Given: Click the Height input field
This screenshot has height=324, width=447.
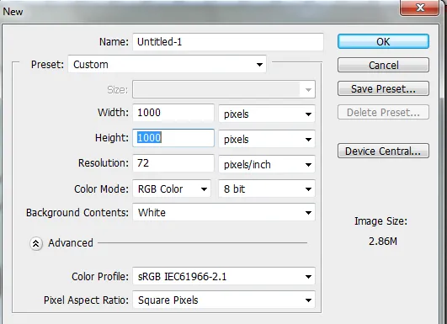Looking at the screenshot, I should pyautogui.click(x=173, y=138).
